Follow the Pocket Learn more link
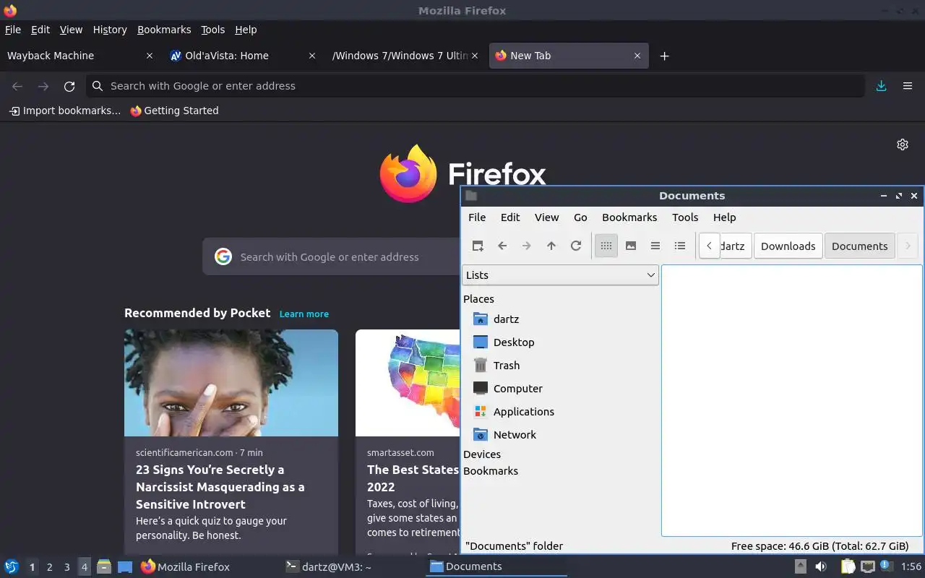Screen dimensions: 925x578 coord(304,314)
